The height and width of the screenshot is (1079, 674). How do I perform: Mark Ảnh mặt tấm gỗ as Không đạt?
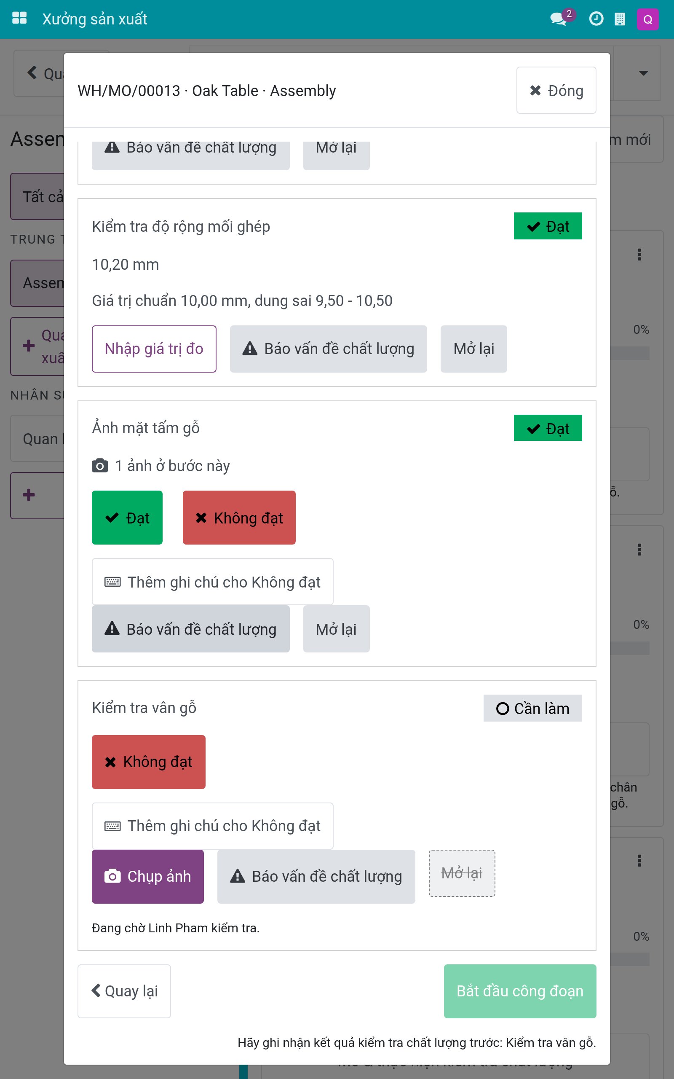click(x=239, y=517)
